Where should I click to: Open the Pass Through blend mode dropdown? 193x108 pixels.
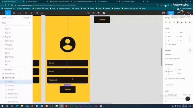(173, 95)
